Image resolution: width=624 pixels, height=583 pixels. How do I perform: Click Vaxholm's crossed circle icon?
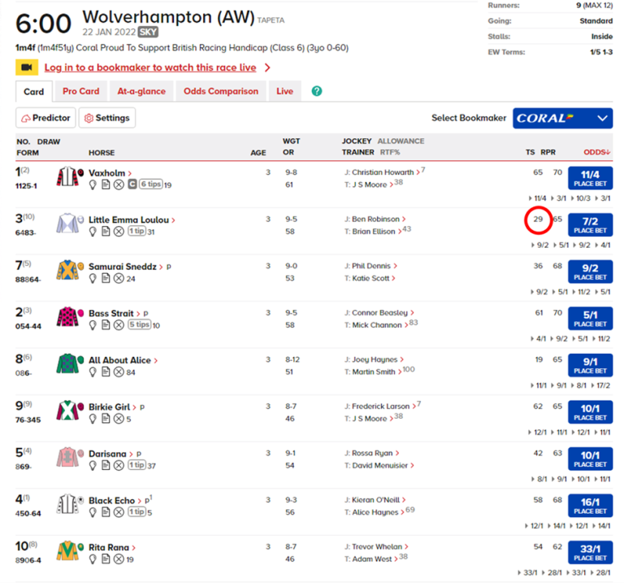tap(119, 185)
